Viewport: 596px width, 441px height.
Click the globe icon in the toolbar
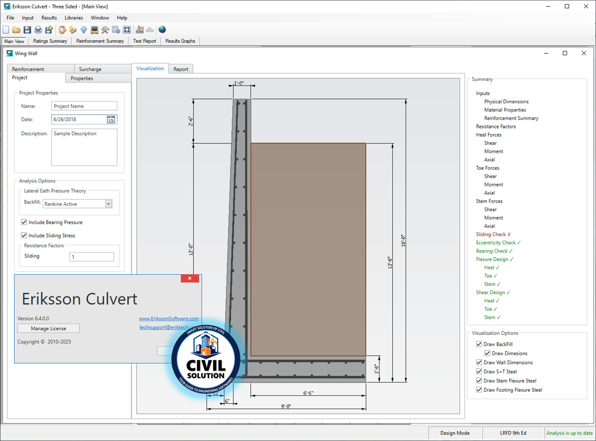coord(162,30)
